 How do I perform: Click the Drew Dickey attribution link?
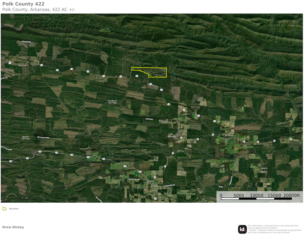(13, 227)
